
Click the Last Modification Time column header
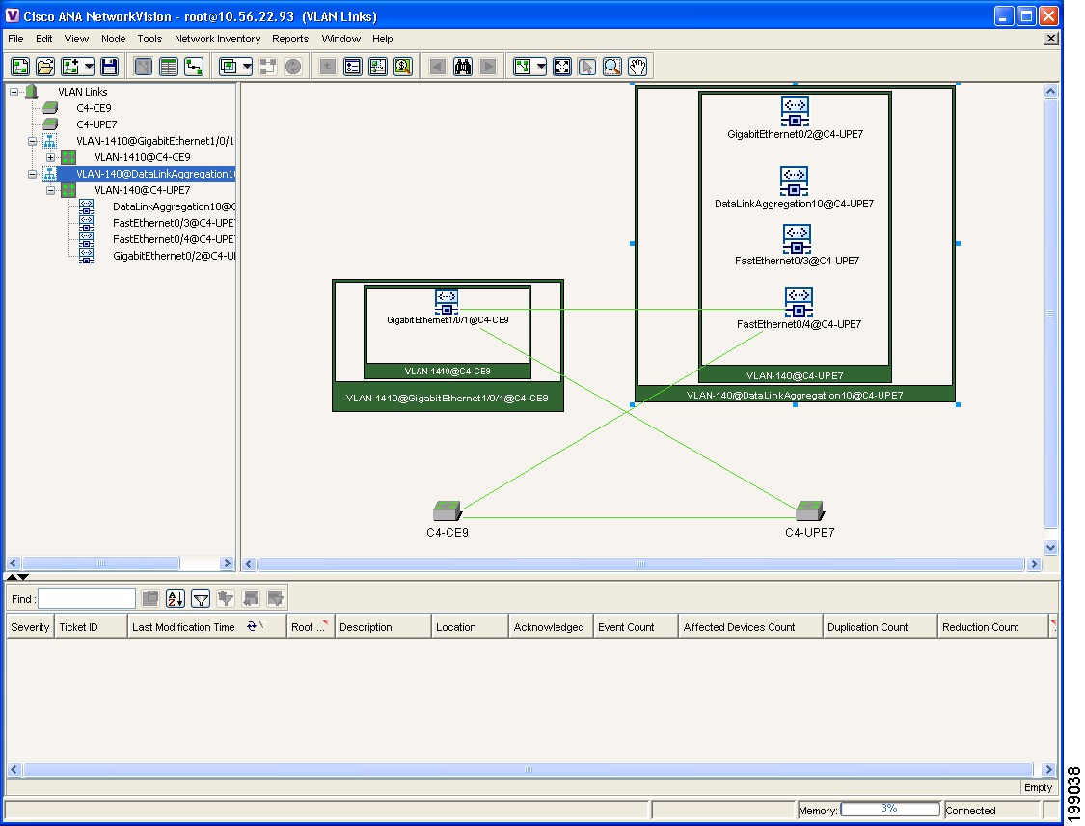[207, 627]
